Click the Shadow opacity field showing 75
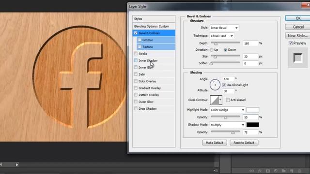 250,132
